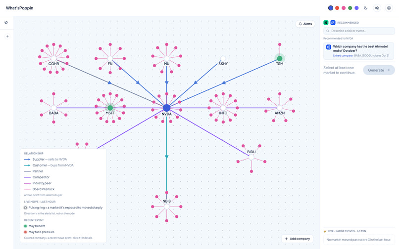Click the translate icon beside the moon

click(x=377, y=8)
